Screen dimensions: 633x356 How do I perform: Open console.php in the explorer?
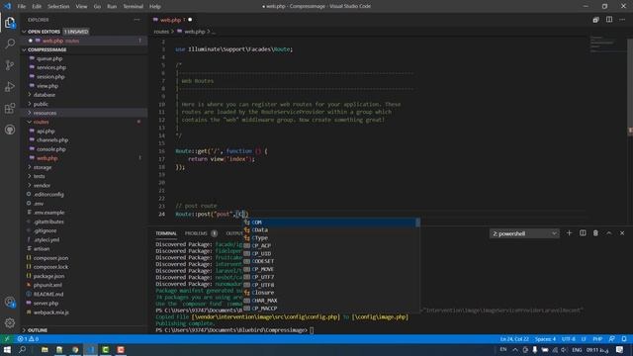click(x=50, y=149)
